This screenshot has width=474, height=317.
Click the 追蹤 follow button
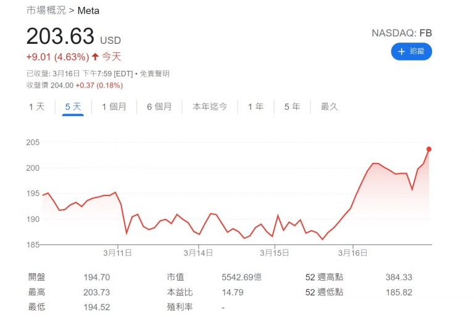(x=411, y=51)
